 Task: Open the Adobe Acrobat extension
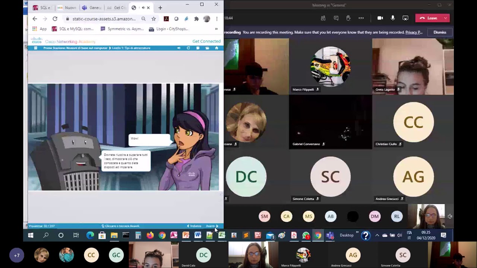point(166,19)
